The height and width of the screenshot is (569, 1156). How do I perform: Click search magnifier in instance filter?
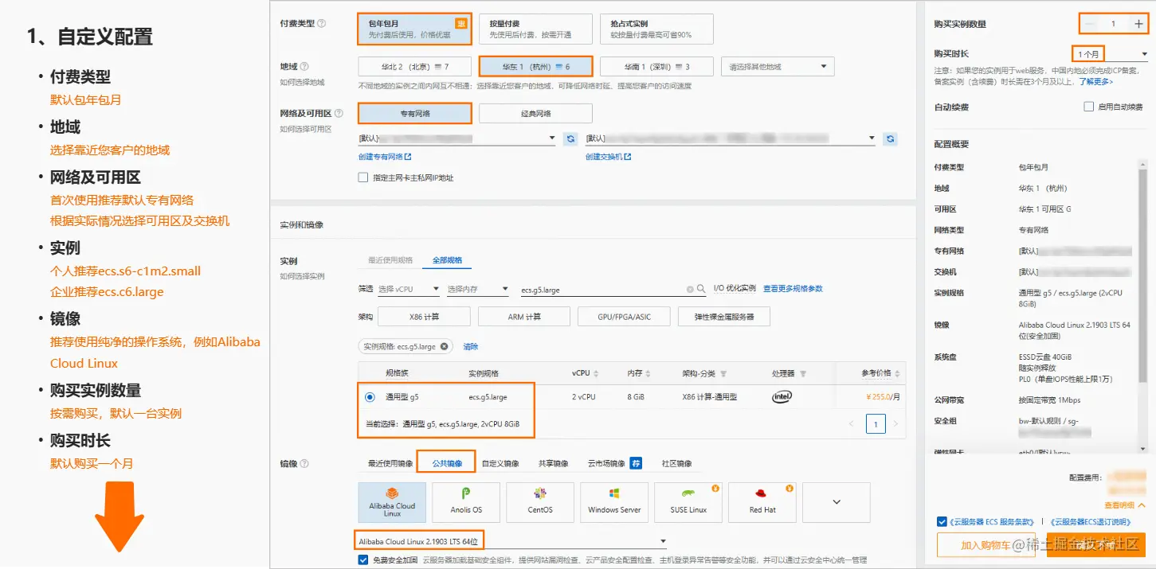pos(701,290)
